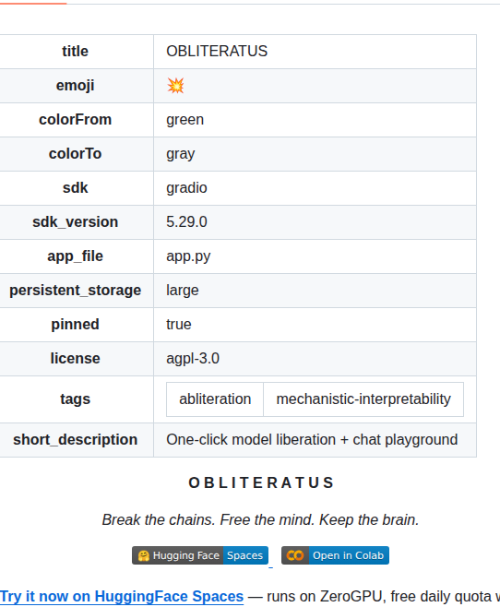This screenshot has width=500, height=607.
Task: Click the agpl-3.0 license value
Action: pos(193,359)
